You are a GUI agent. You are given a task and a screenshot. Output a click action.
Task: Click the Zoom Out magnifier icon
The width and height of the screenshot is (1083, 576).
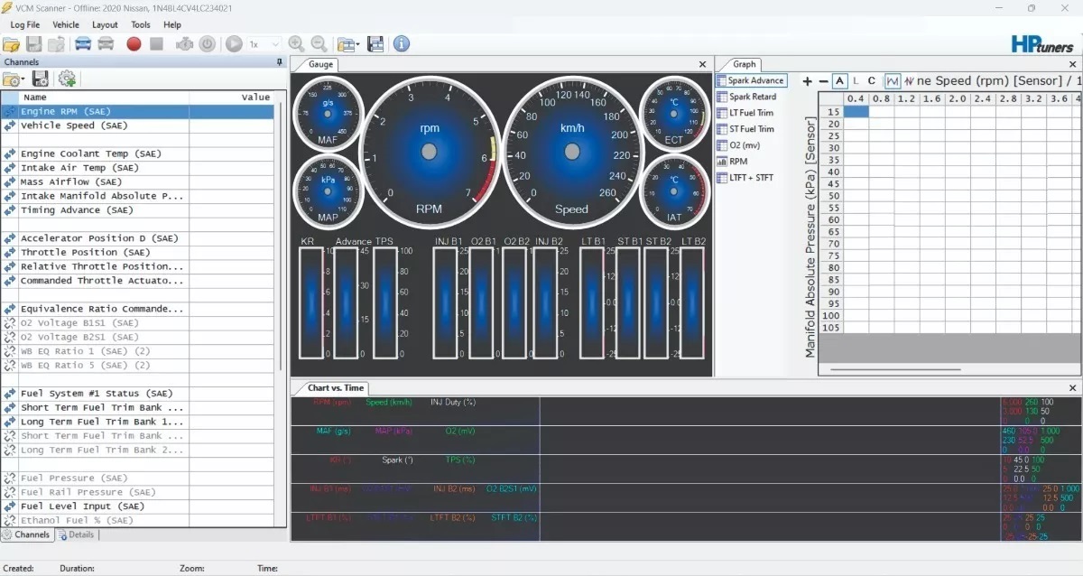(319, 43)
